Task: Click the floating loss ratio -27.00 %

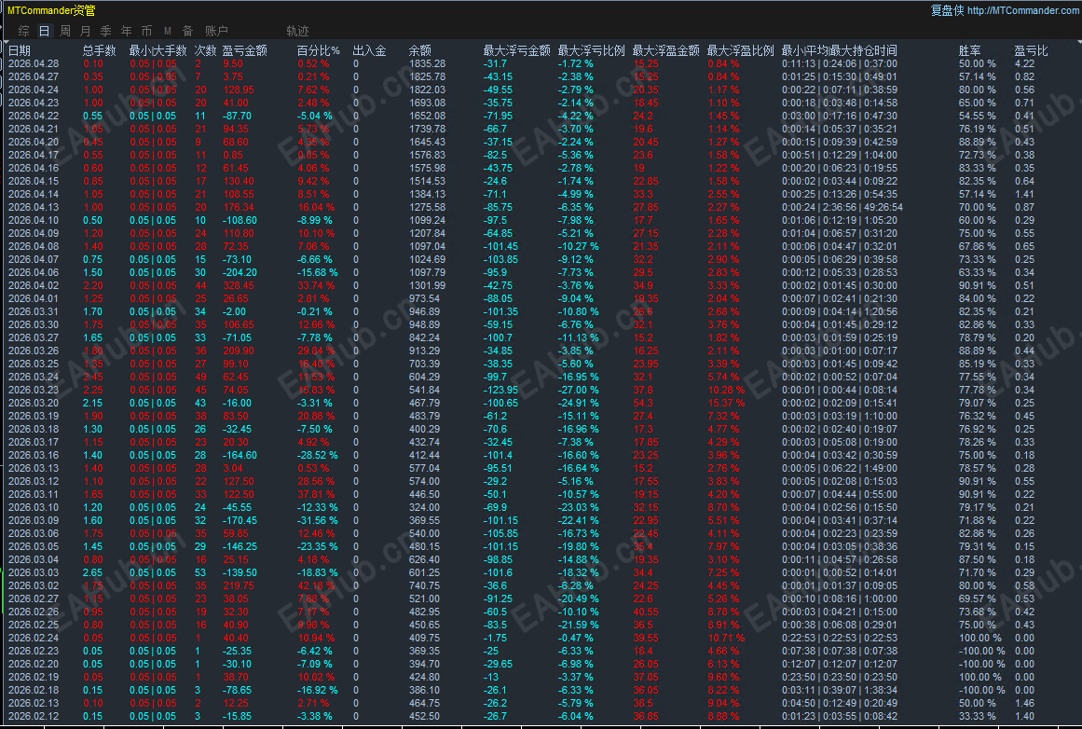Action: coord(578,390)
